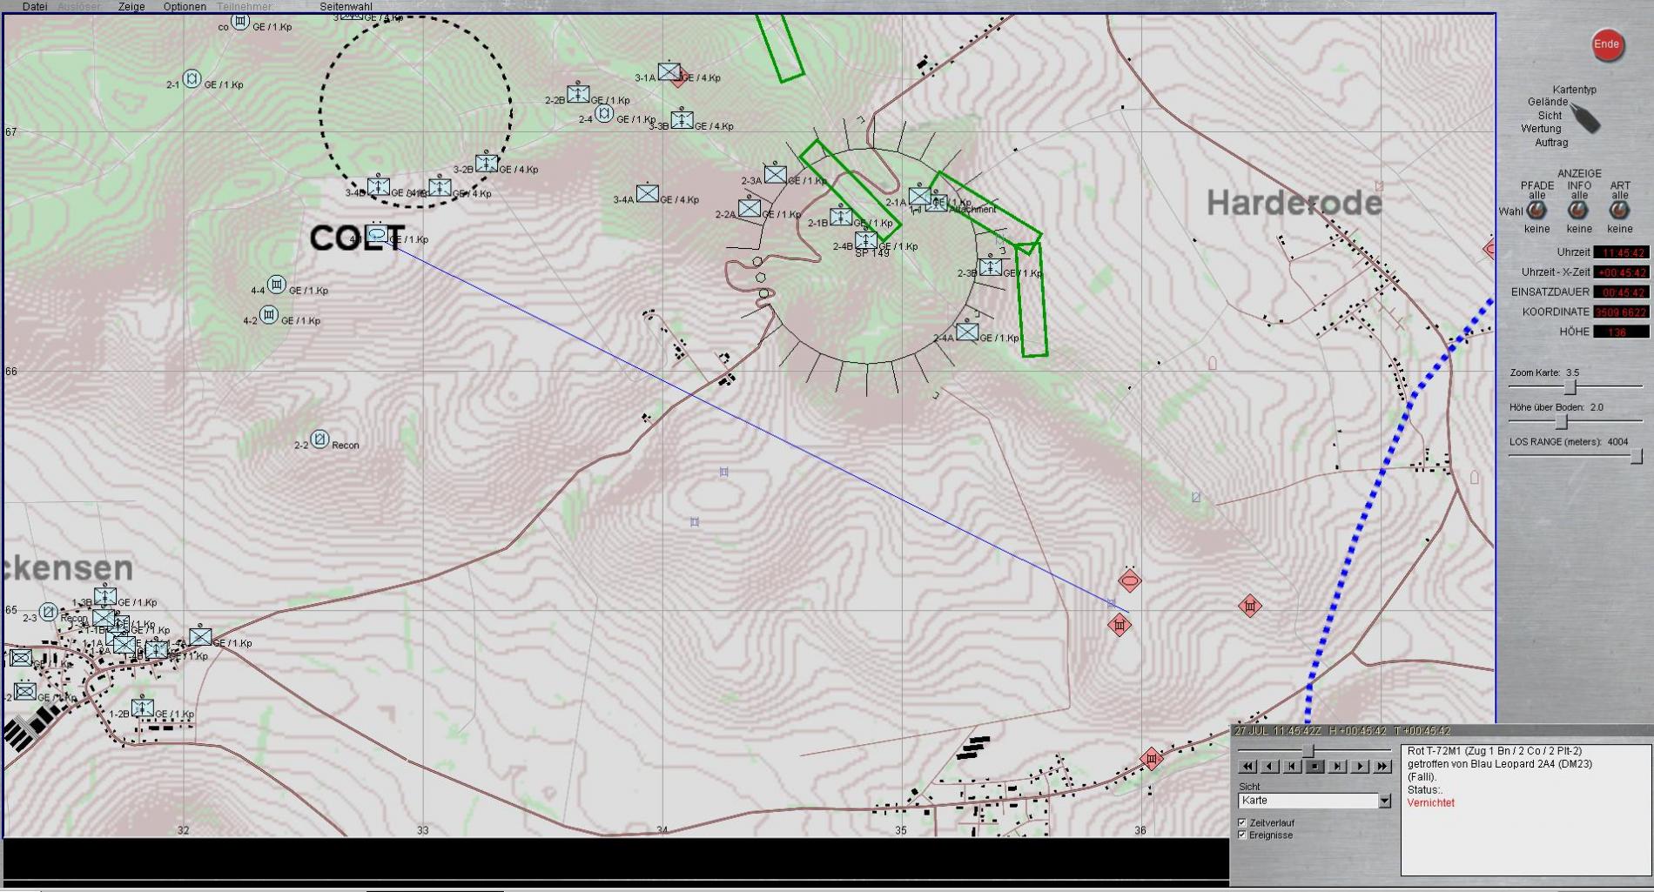The height and width of the screenshot is (892, 1654).
Task: Click the rewind button in replay controls
Action: pos(1247,767)
